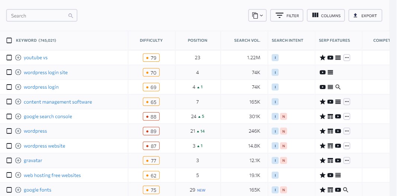Check the 'wordpress website' row checkbox
Image resolution: width=397 pixels, height=196 pixels.
[x=9, y=146]
